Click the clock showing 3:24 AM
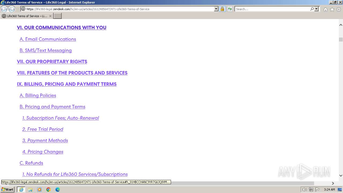Screen dimensions: 343x193 [x=329, y=190]
